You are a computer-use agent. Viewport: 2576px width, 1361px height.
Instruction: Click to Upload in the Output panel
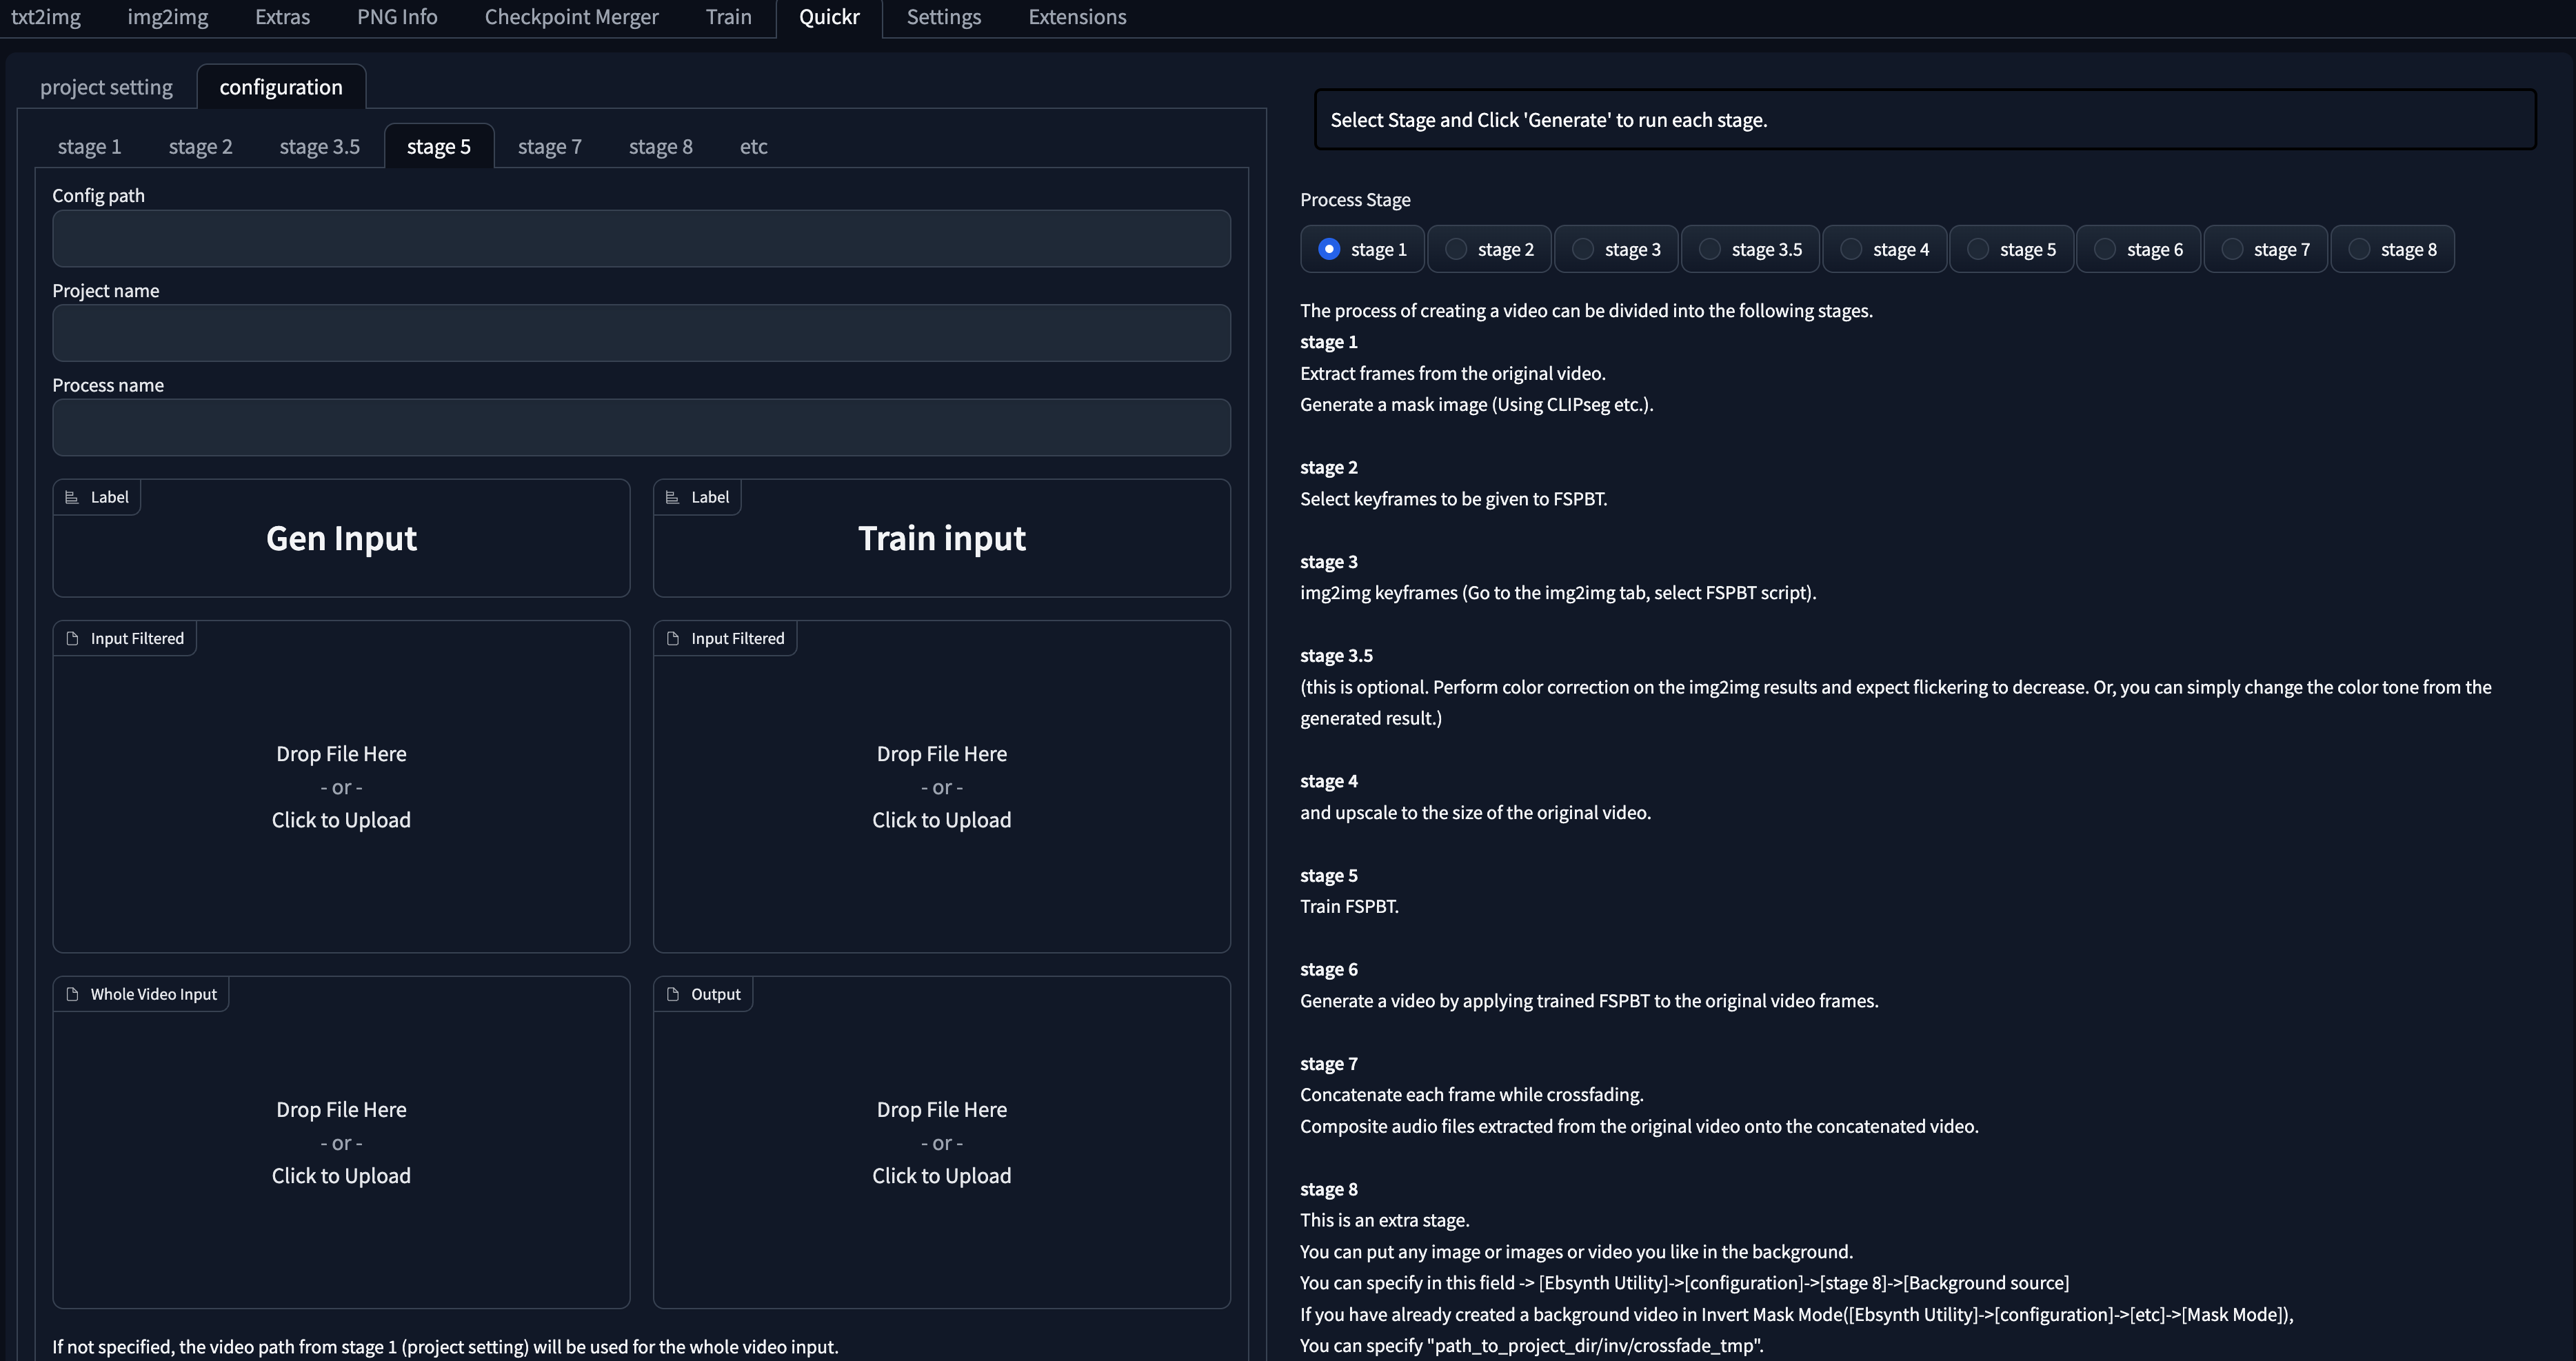[941, 1175]
